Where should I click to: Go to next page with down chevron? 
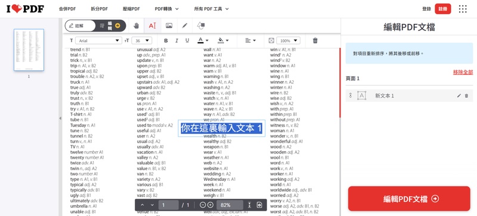point(153,205)
